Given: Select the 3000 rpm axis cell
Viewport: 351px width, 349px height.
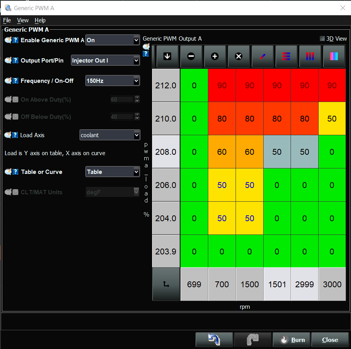Looking at the screenshot, I should click(332, 284).
